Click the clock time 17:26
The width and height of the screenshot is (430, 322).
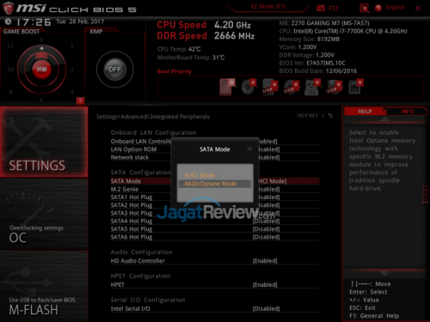(x=34, y=22)
